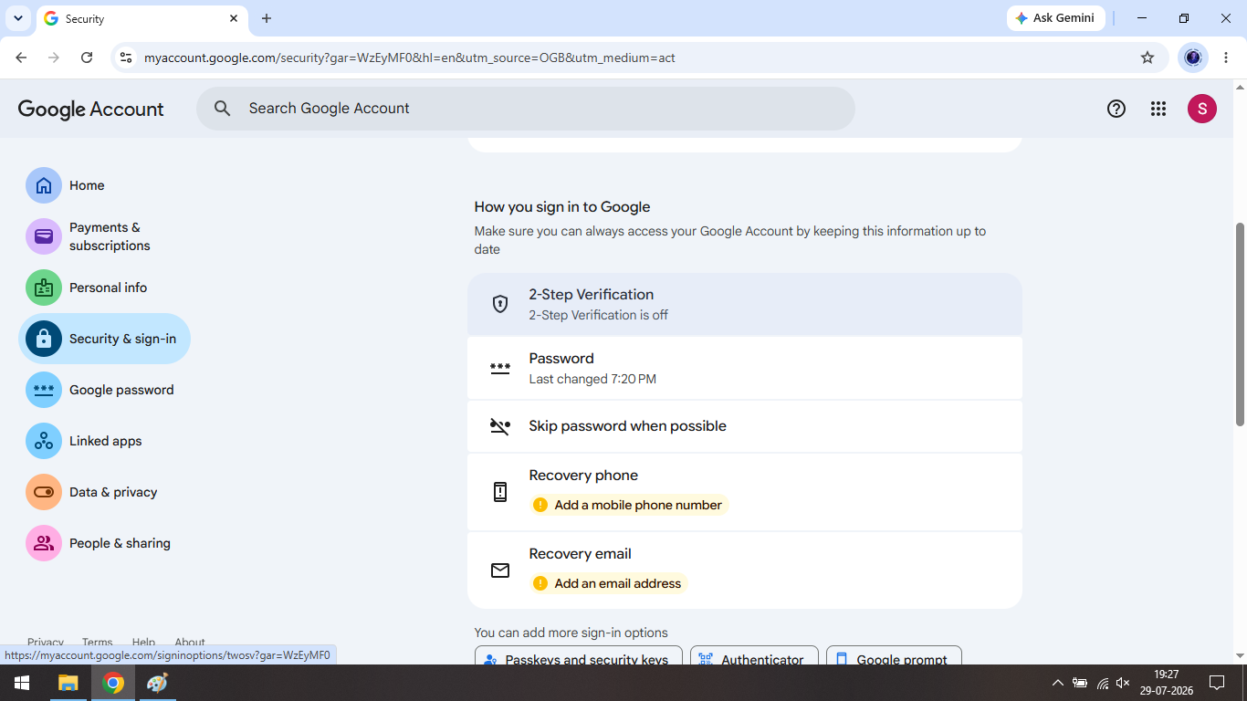Go back to the previous page

(21, 58)
